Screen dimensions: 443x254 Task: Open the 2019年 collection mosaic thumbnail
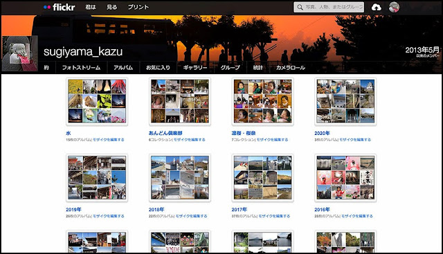[x=97, y=178]
